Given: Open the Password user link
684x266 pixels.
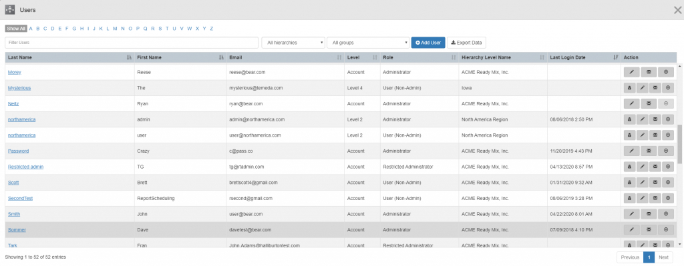Looking at the screenshot, I should click(18, 151).
